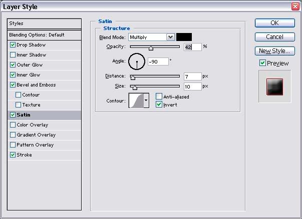This screenshot has height=219, width=302.
Task: Click the contour curve thumbnail
Action: tap(136, 100)
